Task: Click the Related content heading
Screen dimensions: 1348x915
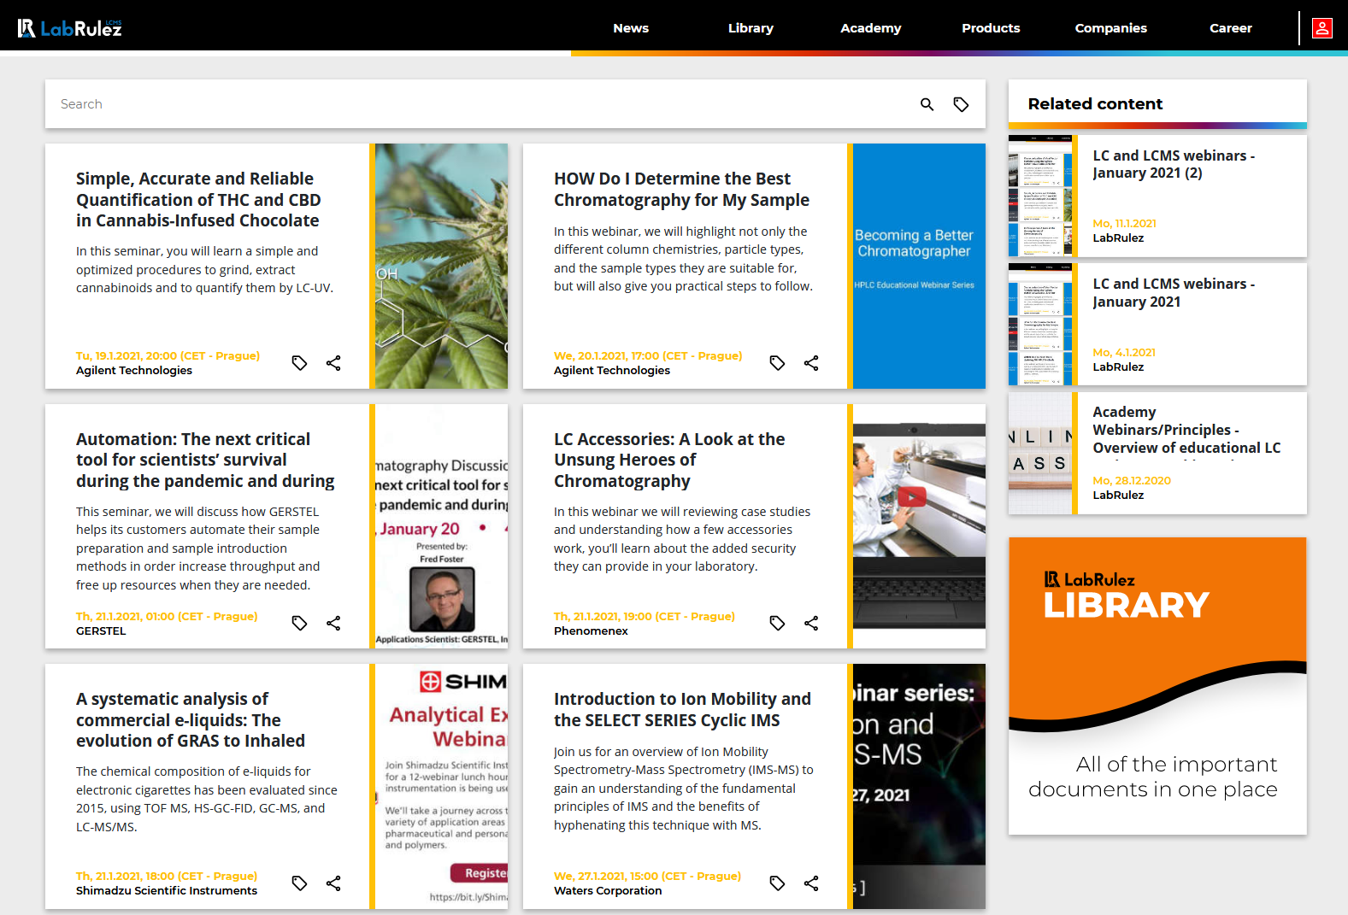Action: point(1095,104)
